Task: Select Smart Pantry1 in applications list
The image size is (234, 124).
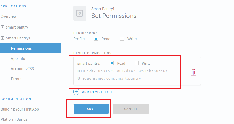Action: (18, 38)
